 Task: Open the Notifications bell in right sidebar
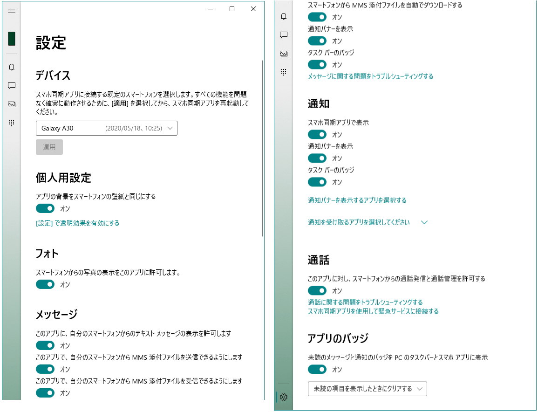coord(283,17)
